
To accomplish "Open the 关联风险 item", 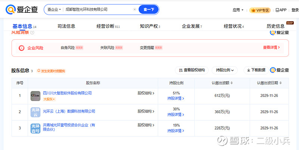I will pyautogui.click(x=111, y=48).
